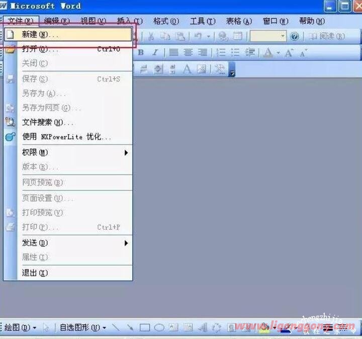Click the blue Help question mark icon

click(294, 36)
